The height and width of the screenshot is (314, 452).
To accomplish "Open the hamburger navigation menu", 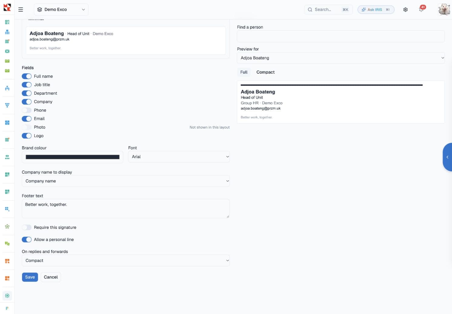I will point(21,9).
